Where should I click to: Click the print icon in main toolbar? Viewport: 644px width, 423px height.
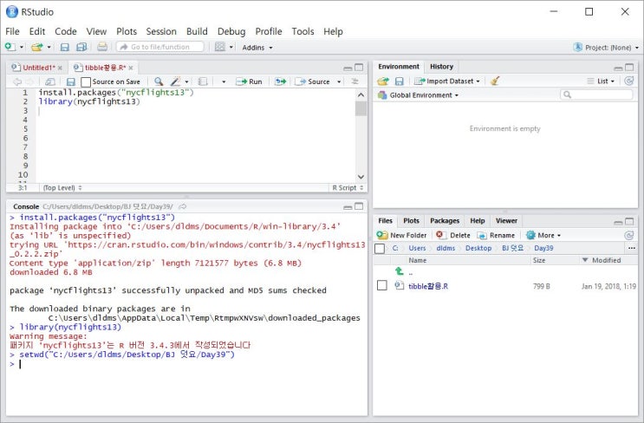(x=102, y=47)
